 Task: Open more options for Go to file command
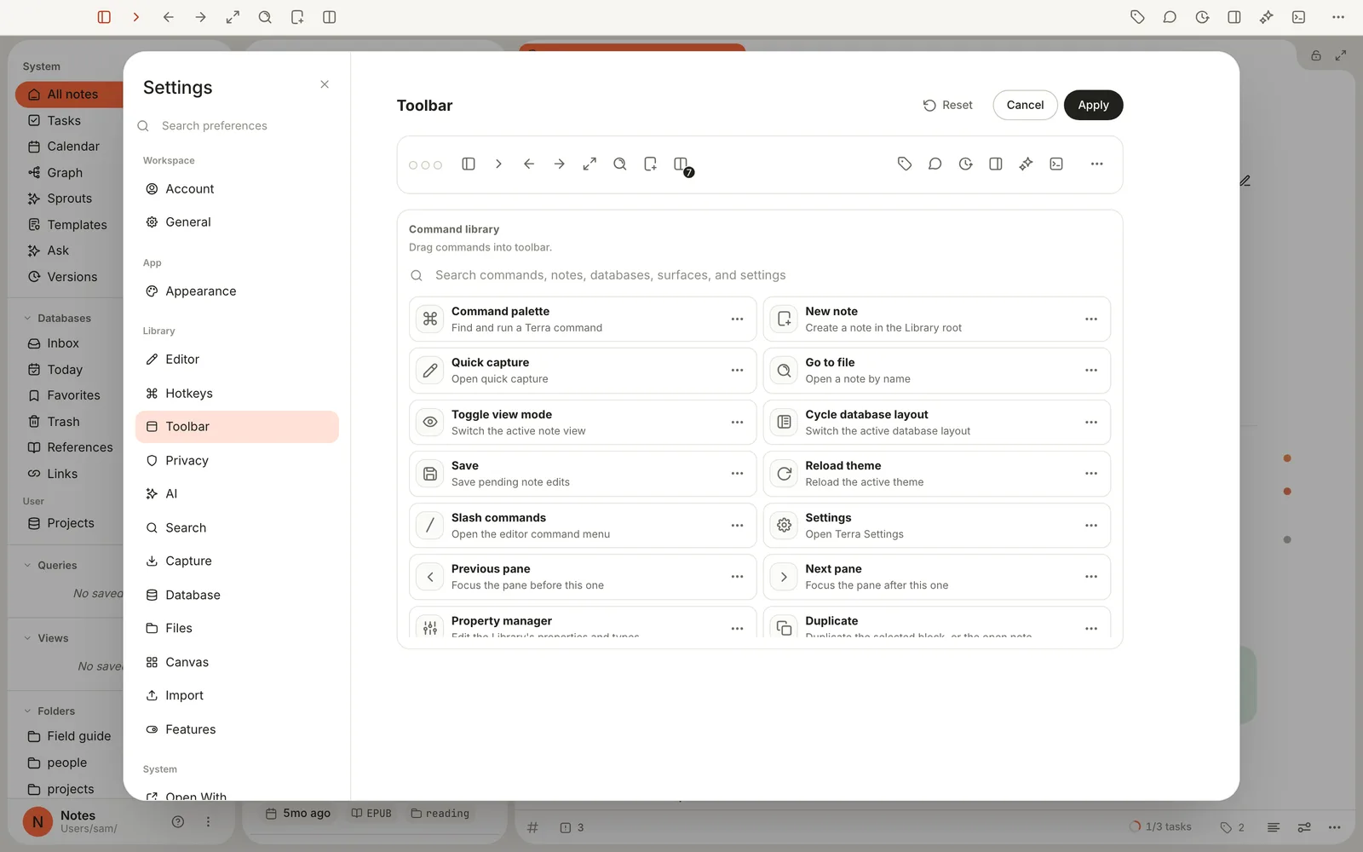pyautogui.click(x=1091, y=371)
